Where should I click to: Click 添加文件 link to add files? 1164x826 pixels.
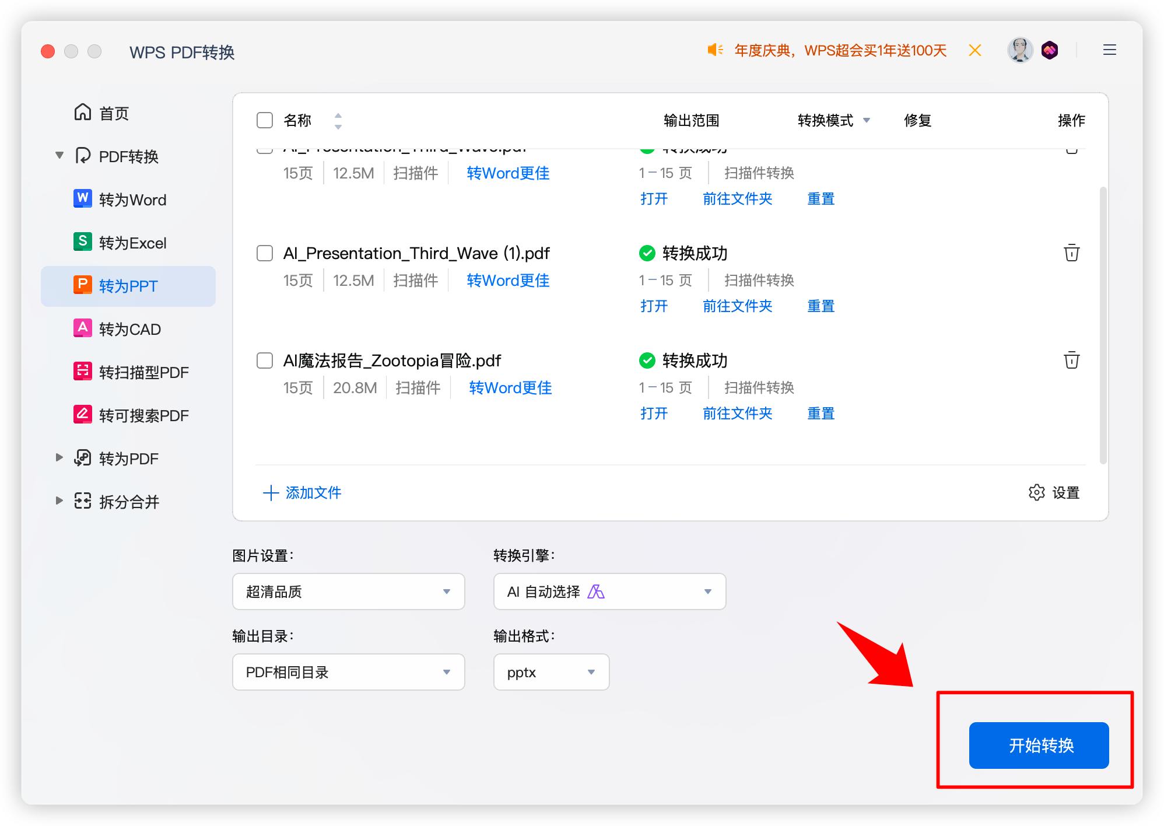tap(302, 493)
